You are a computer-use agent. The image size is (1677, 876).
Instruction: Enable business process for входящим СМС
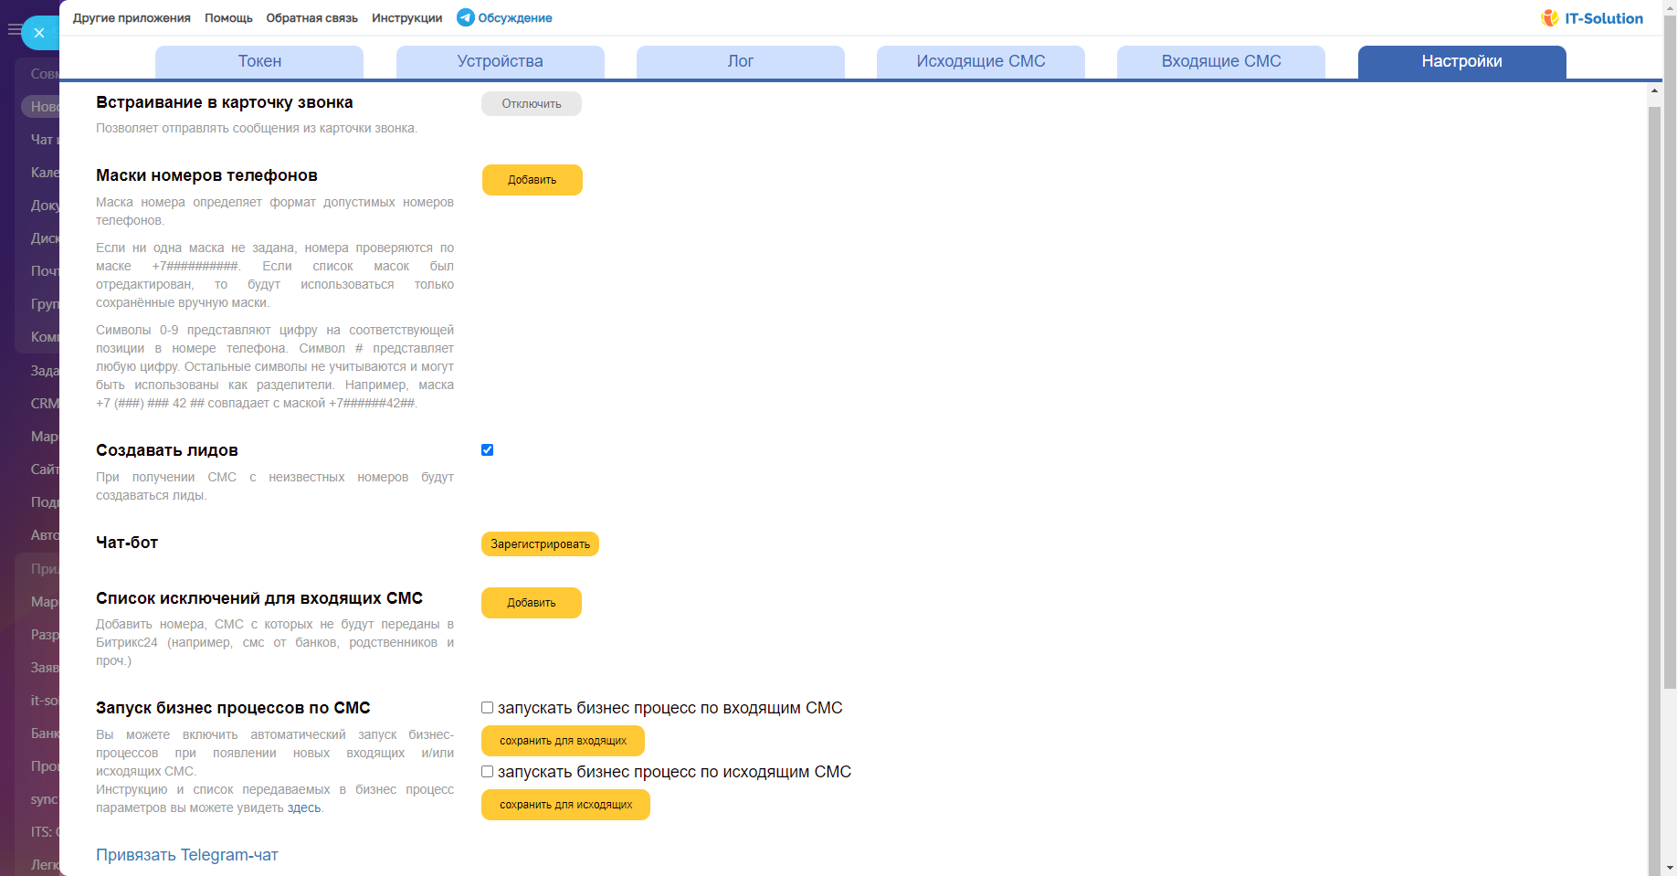pyautogui.click(x=487, y=708)
